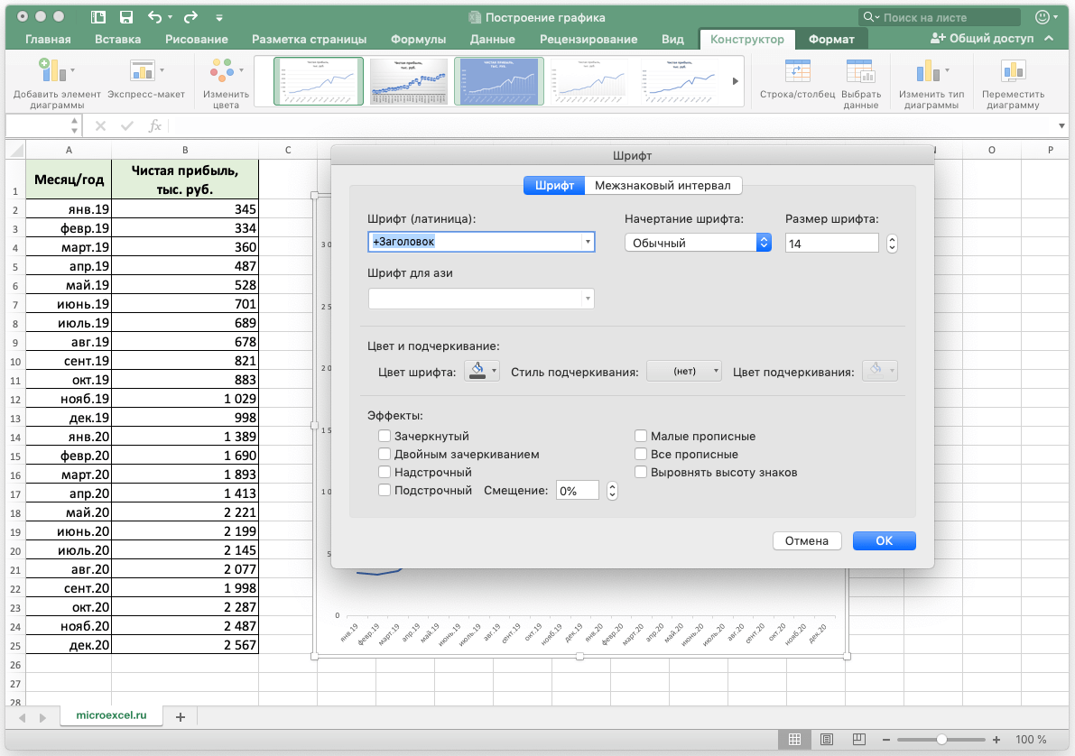
Task: Click Add chart element icon
Action: (52, 69)
